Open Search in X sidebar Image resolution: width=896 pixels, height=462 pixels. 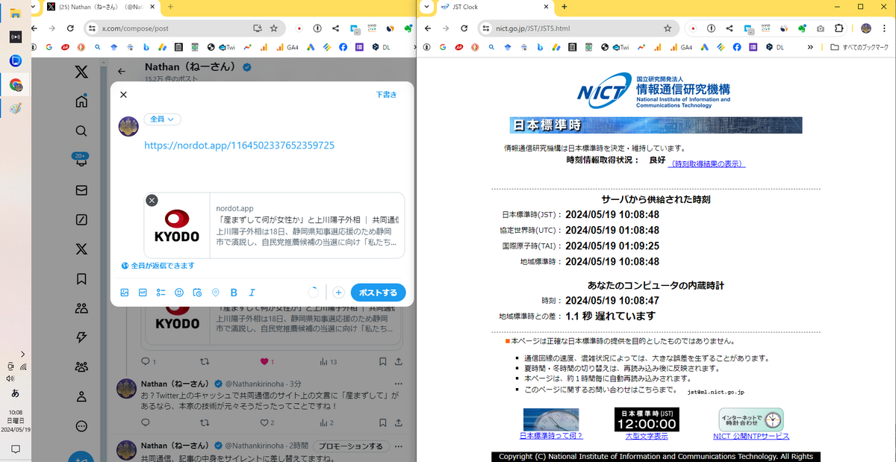pyautogui.click(x=81, y=131)
